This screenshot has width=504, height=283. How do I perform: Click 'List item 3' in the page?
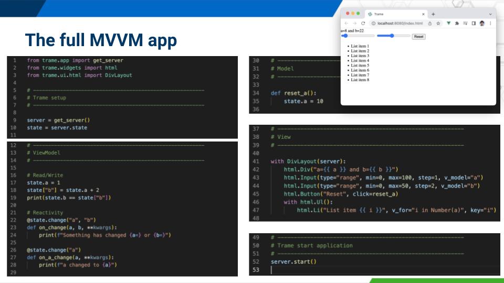pos(360,56)
